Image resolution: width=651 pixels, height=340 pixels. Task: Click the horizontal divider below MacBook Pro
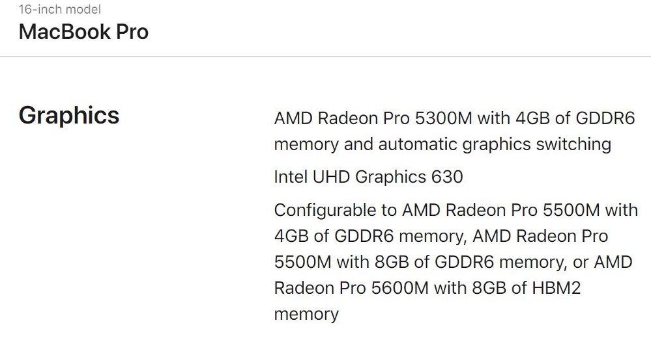tap(326, 57)
